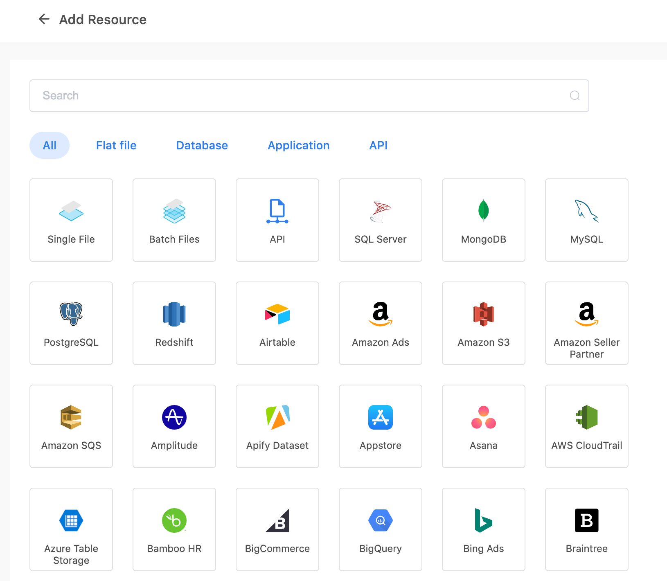Click the "SQL Server" label
This screenshot has width=667, height=581.
click(x=381, y=239)
